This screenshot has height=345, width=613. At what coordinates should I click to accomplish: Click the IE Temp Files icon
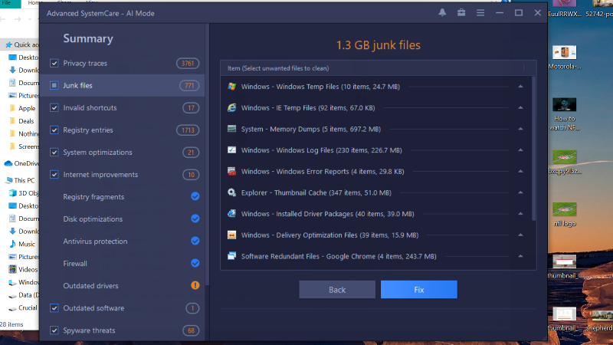pyautogui.click(x=232, y=107)
